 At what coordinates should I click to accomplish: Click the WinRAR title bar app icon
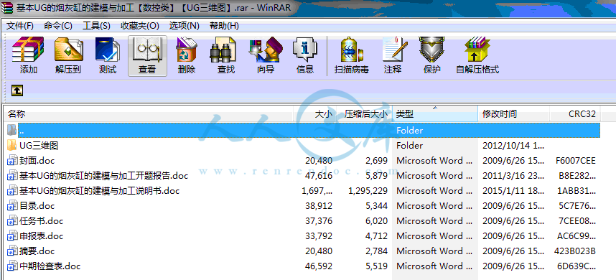pyautogui.click(x=6, y=7)
